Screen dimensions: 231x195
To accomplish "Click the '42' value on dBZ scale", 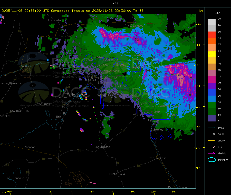I will point(219,76).
